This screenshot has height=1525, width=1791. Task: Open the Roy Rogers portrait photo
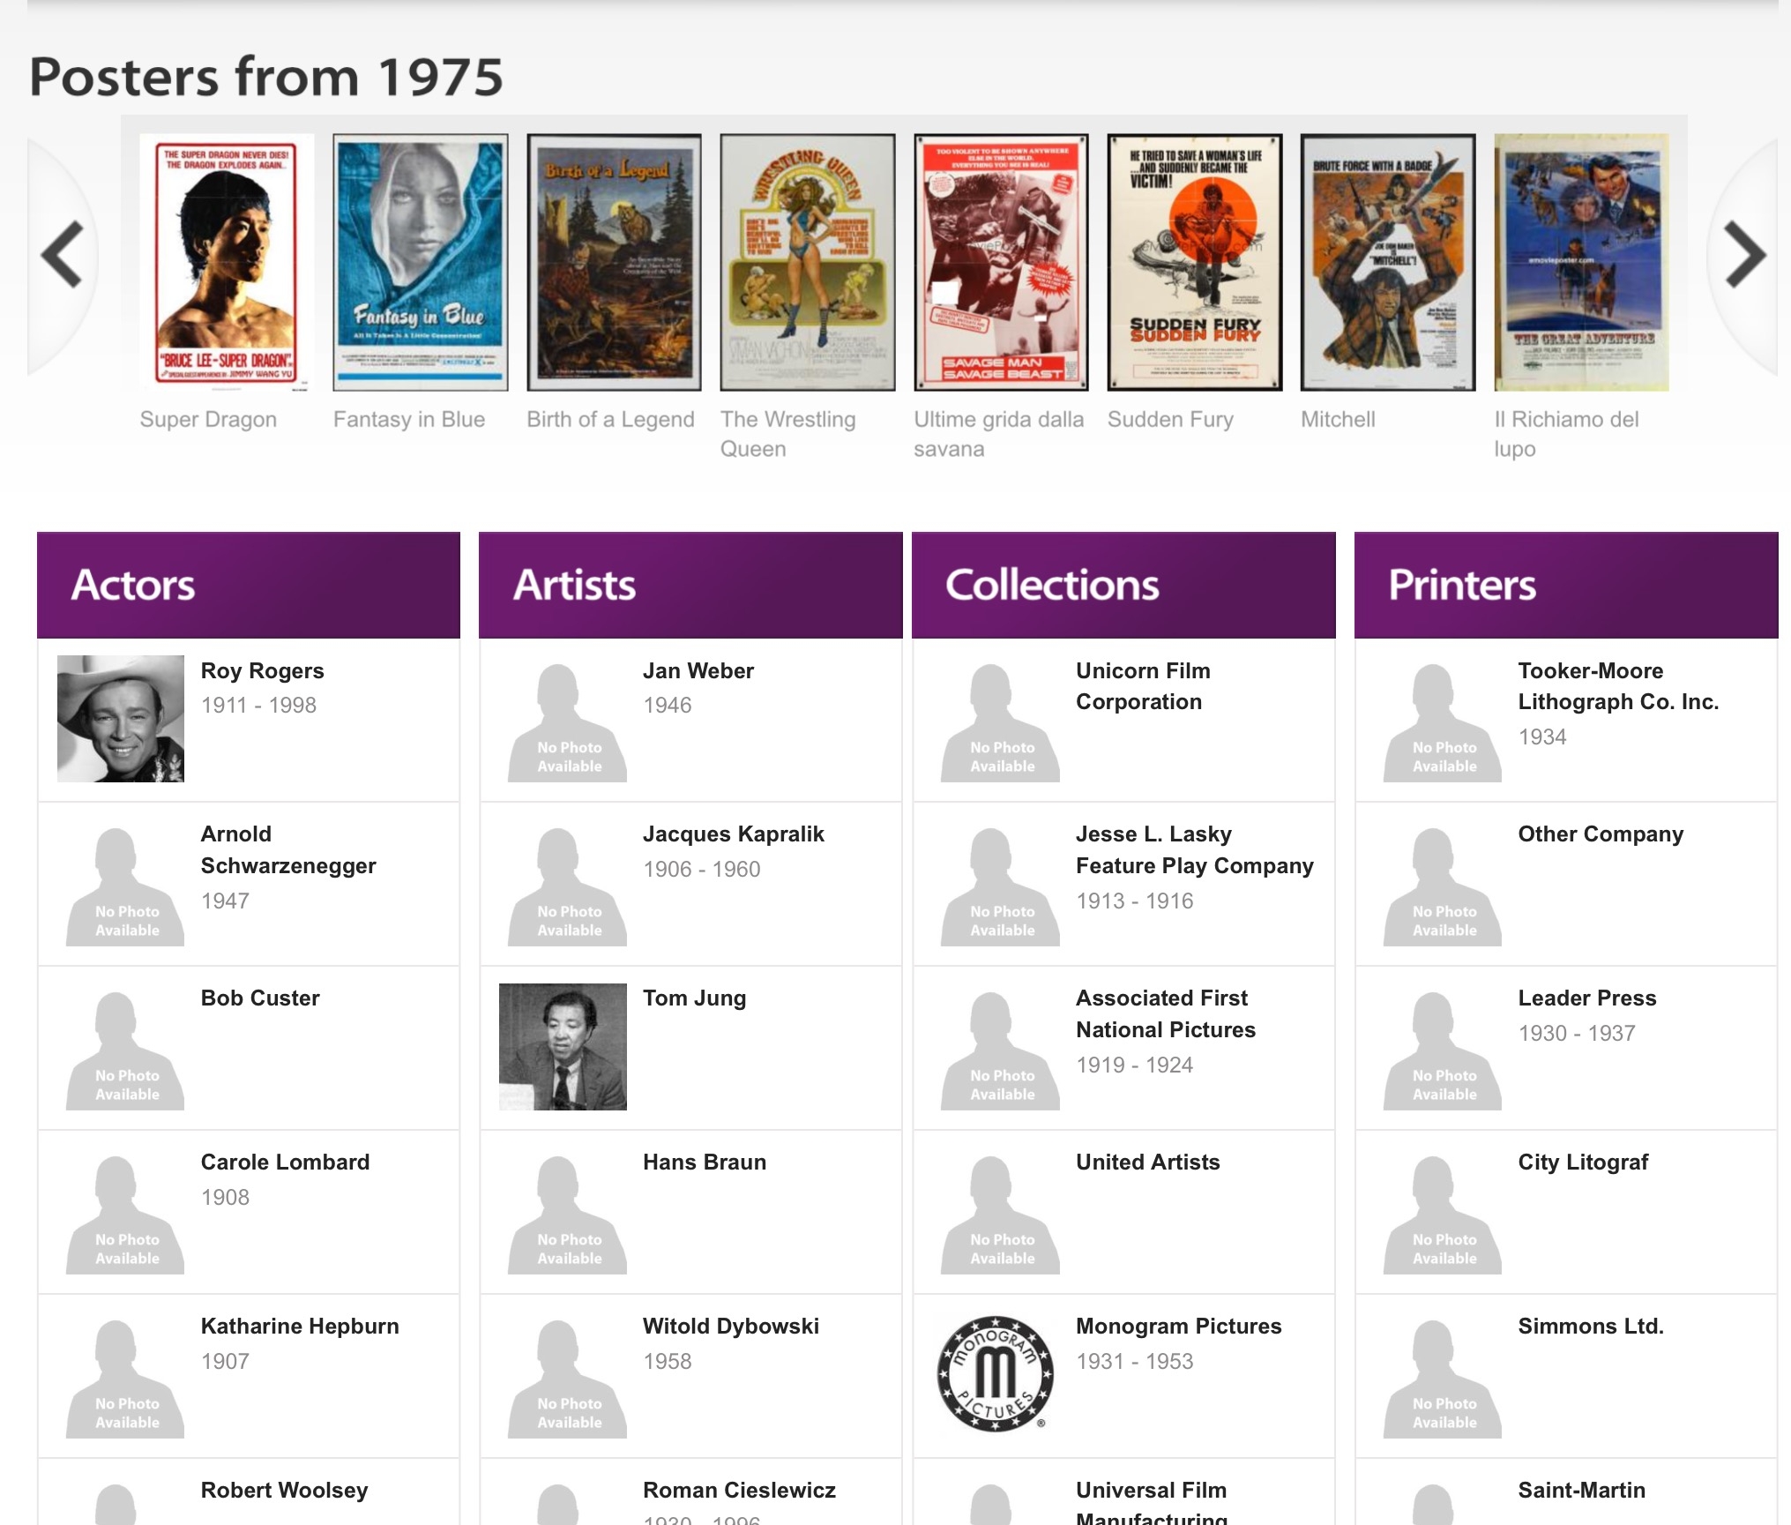121,718
